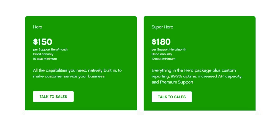The image size is (276, 118).
Task: Click "and Premium Support" text
Action: click(172, 82)
